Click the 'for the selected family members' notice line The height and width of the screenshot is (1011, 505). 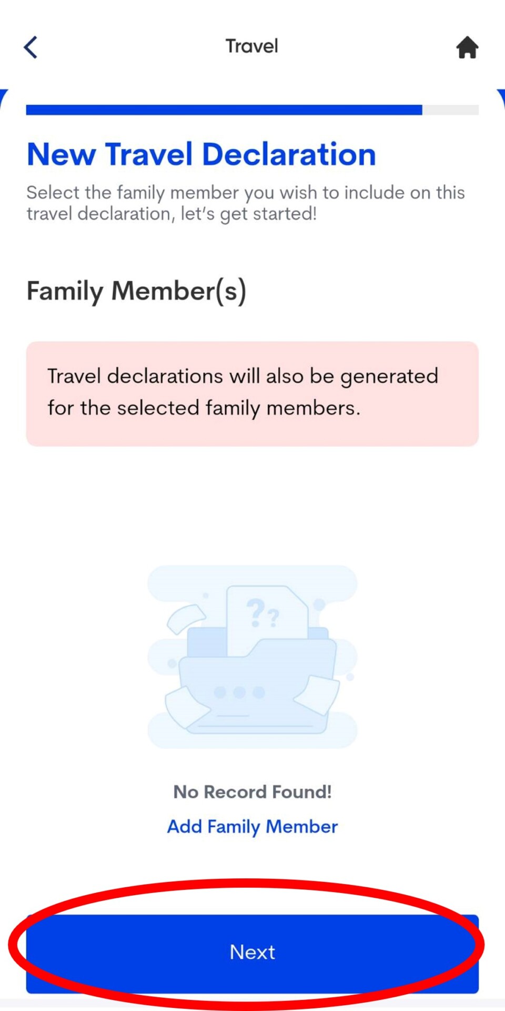pyautogui.click(x=204, y=408)
